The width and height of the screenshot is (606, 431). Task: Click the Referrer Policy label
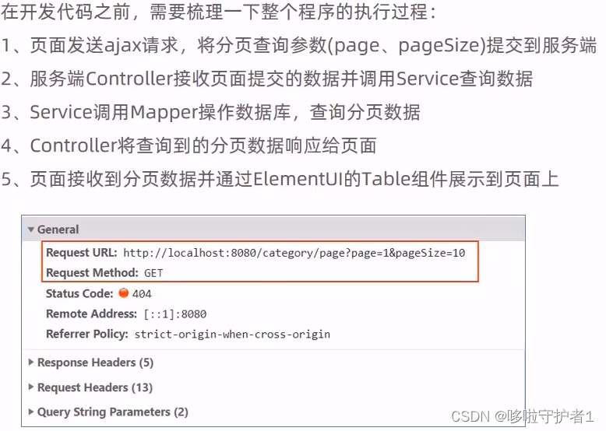click(x=87, y=334)
